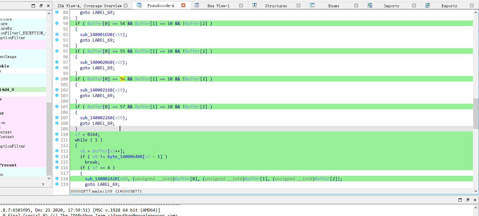This screenshot has height=216, width=479.
Task: Switch to the Imports tab
Action: click(x=392, y=6)
